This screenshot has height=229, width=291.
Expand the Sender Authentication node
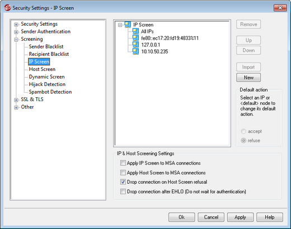16,32
